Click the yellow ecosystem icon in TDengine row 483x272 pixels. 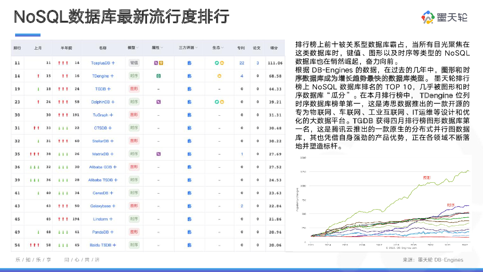click(219, 76)
